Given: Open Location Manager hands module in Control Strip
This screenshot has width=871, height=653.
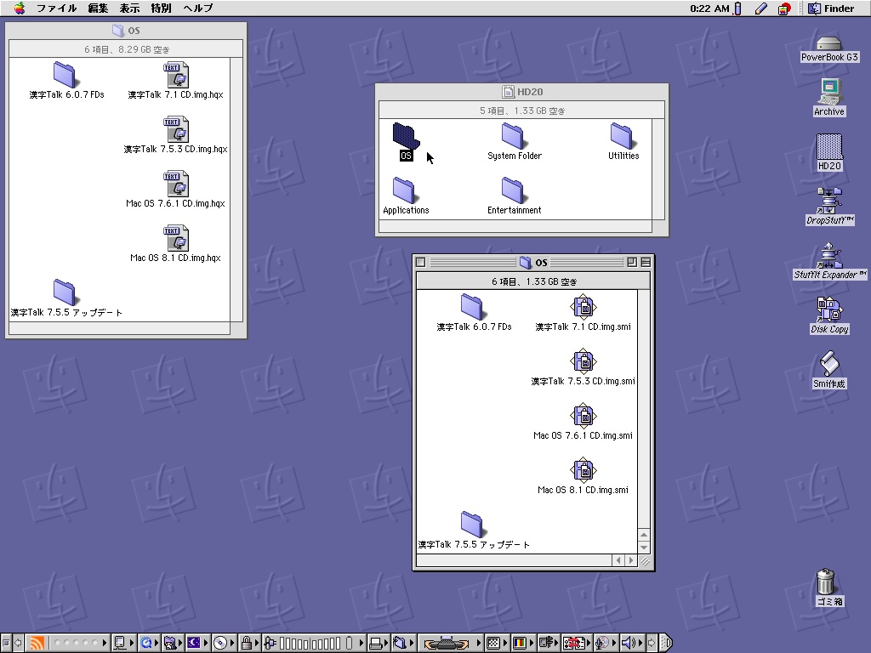Looking at the screenshot, I should pyautogui.click(x=451, y=643).
